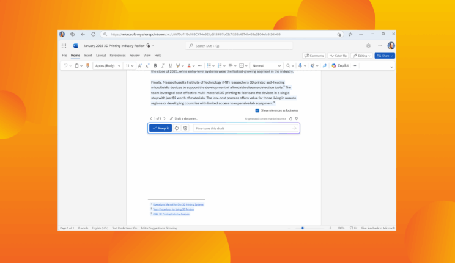455x263 pixels.
Task: Click the Catch Up button
Action: [338, 56]
